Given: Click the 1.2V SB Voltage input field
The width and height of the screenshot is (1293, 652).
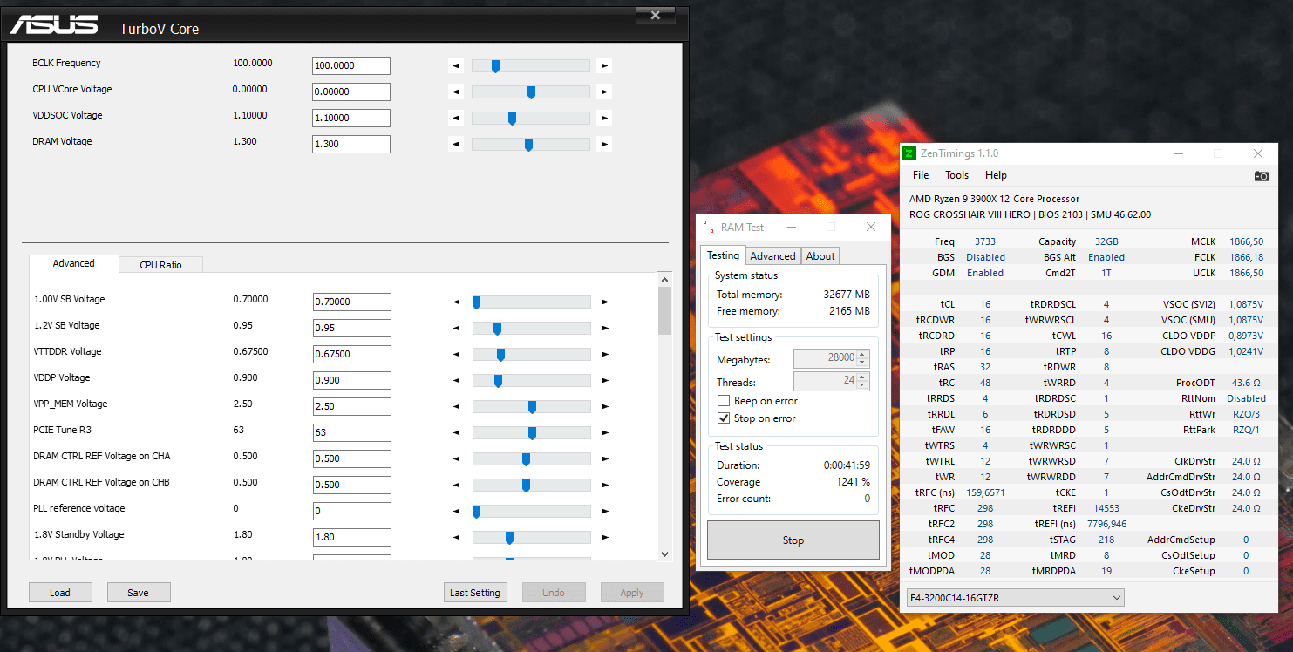Looking at the screenshot, I should point(352,329).
